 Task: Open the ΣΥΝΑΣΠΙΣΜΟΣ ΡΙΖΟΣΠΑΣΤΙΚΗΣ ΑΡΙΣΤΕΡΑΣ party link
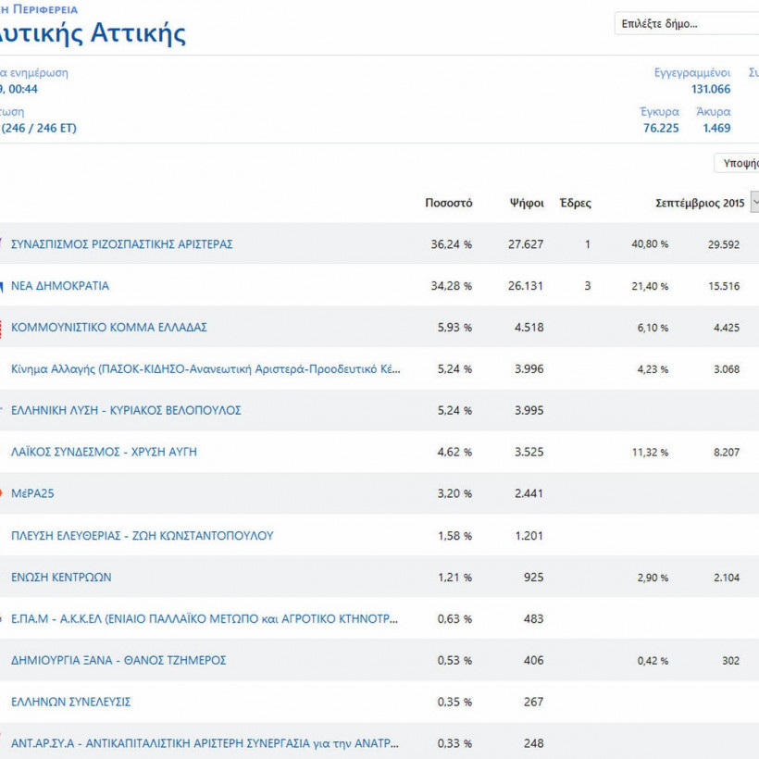pyautogui.click(x=122, y=244)
